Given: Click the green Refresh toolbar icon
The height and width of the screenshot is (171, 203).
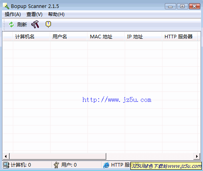Looking at the screenshot, I should tap(11, 25).
